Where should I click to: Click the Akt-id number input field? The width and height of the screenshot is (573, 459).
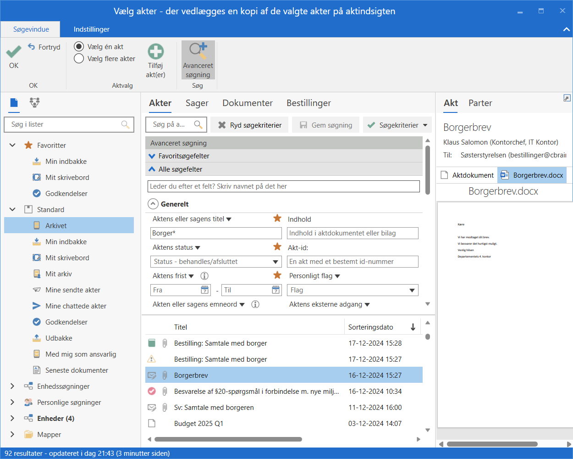[353, 262]
